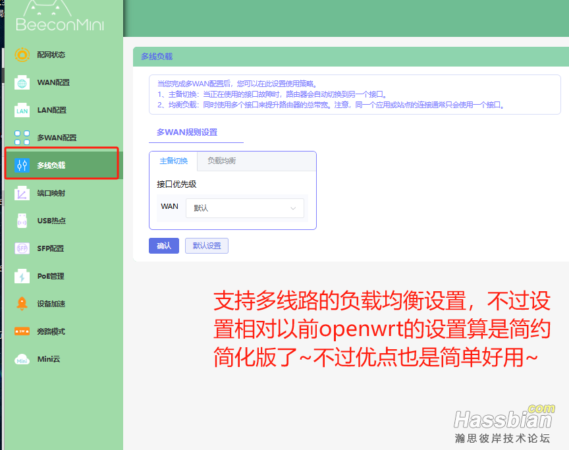
Task: Click the four-squares 多WAN配置 icon
Action: coord(22,138)
